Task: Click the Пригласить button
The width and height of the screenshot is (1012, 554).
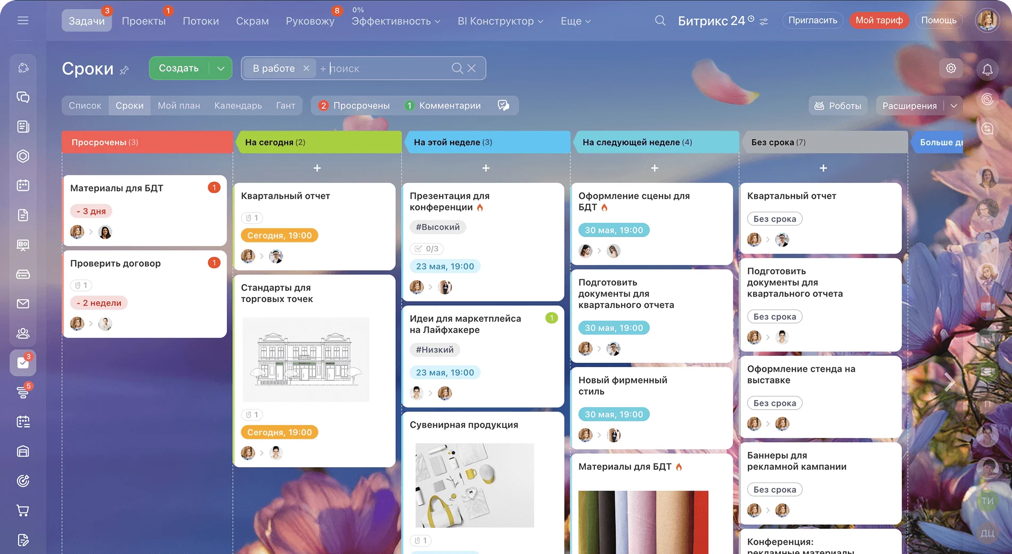Action: [812, 20]
